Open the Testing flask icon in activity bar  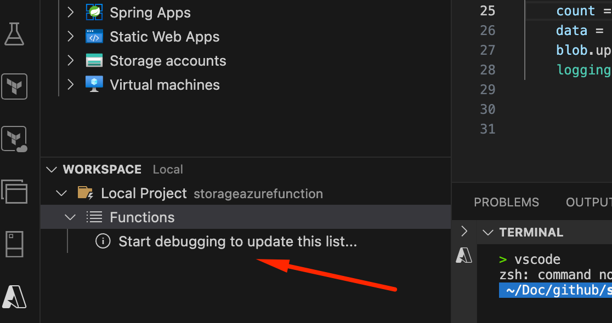click(x=14, y=34)
